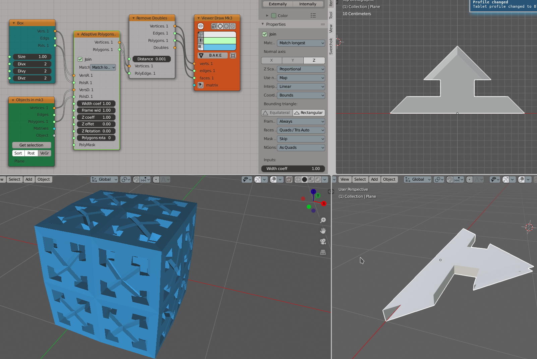
Task: Open the Bounds coordinates dropdown
Action: tap(301, 95)
